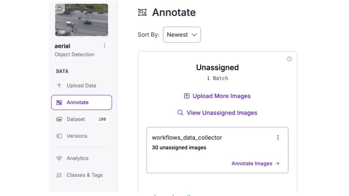Click the Dataset image icon

pyautogui.click(x=59, y=119)
